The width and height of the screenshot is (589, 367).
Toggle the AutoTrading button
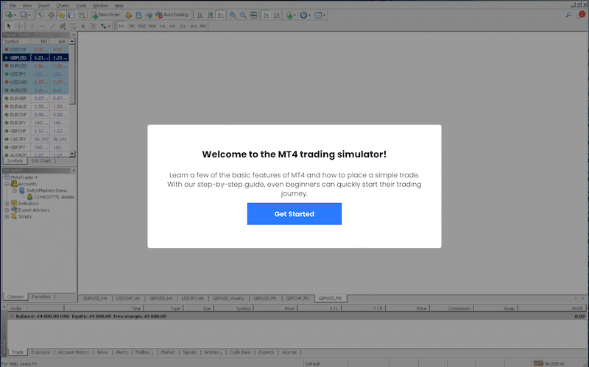point(172,15)
